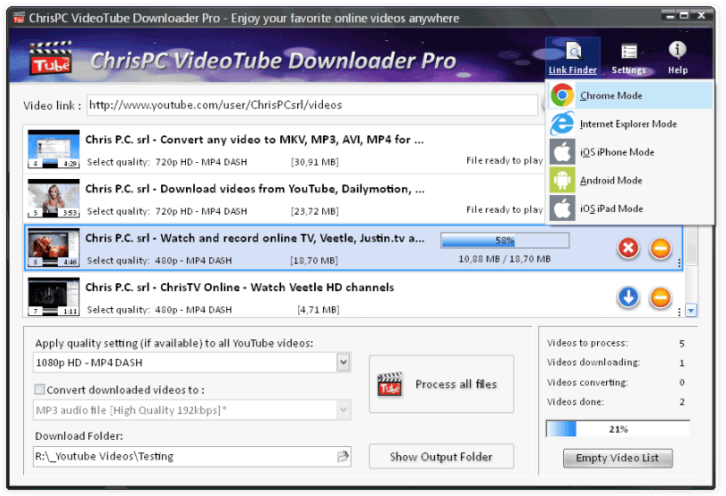Click the [30,91 MB] file size
This screenshot has width=726, height=496.
click(x=315, y=162)
